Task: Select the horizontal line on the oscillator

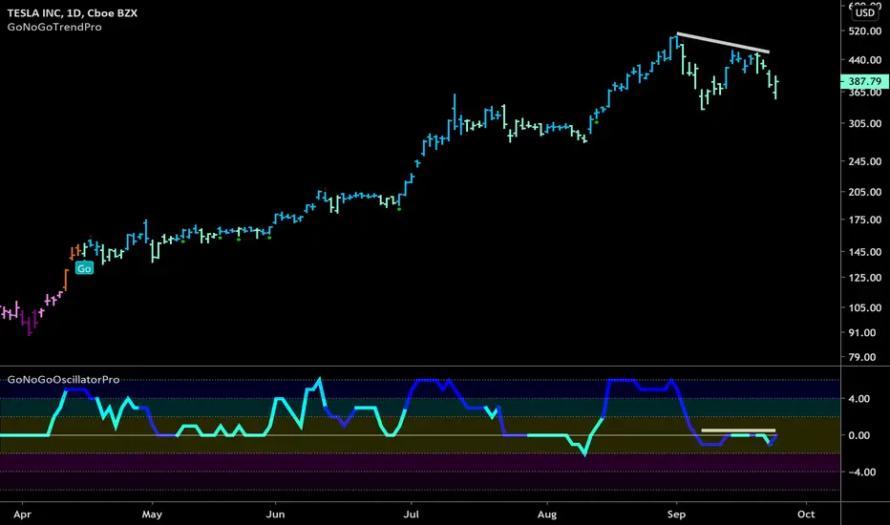Action: click(x=738, y=430)
